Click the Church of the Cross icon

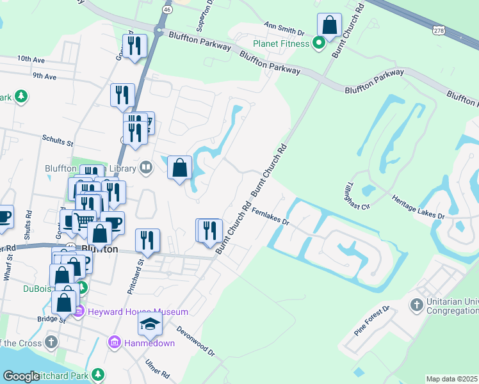[51, 343]
